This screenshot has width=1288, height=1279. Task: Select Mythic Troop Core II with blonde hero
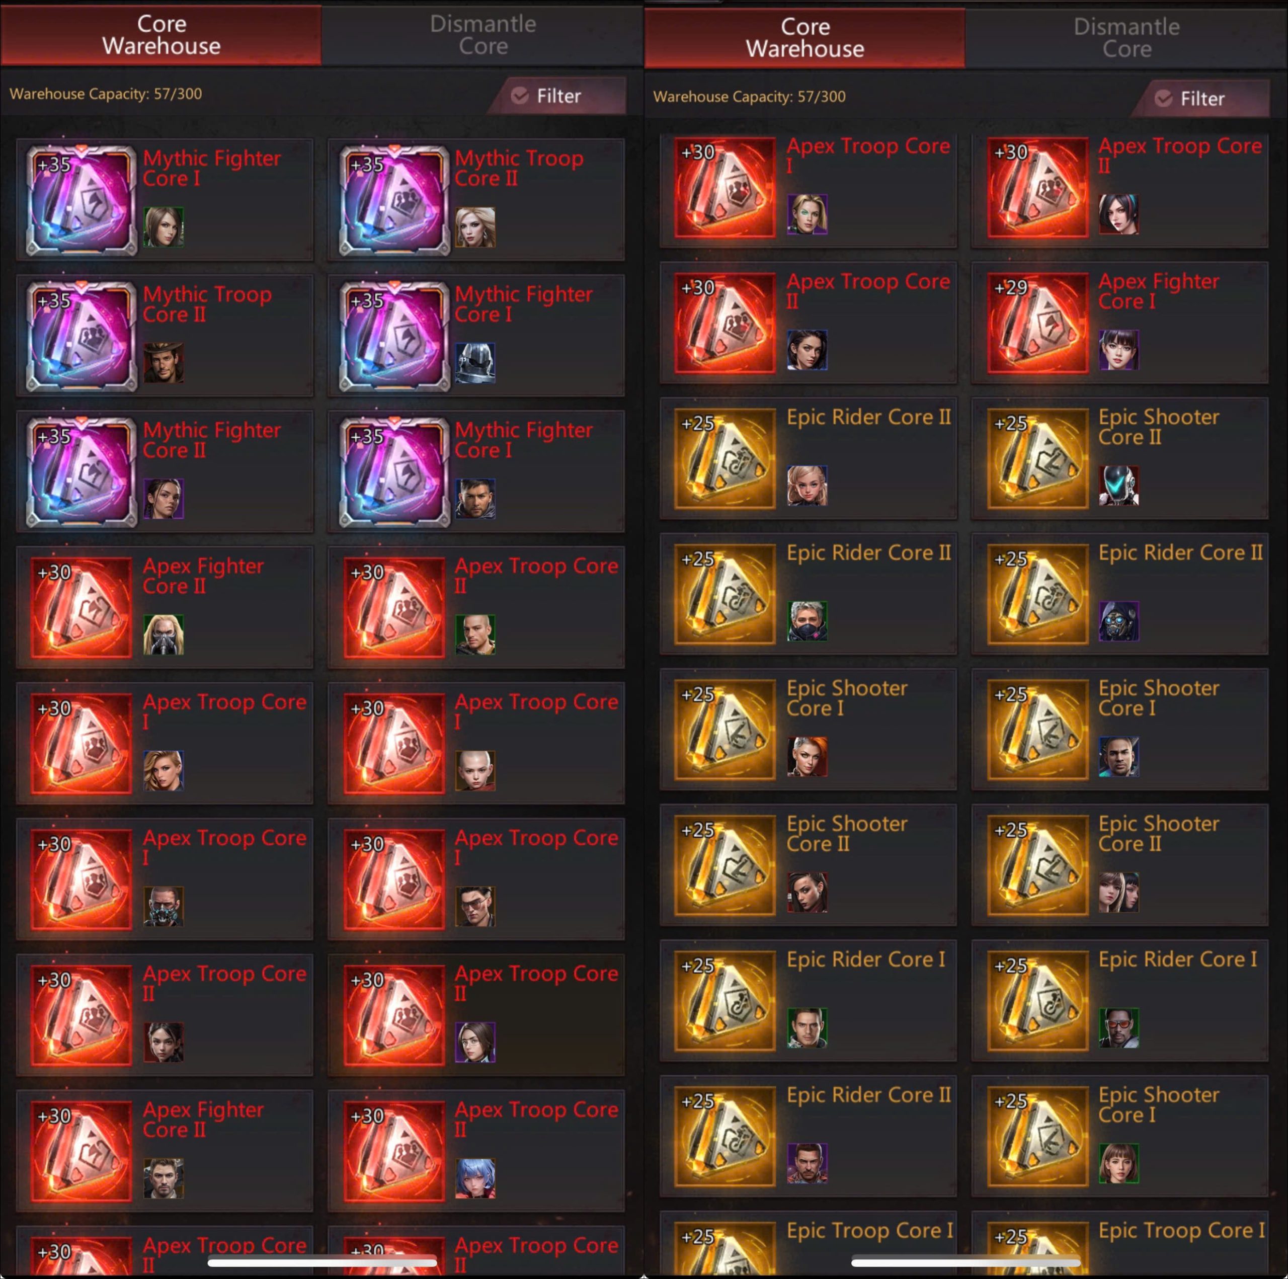point(476,199)
